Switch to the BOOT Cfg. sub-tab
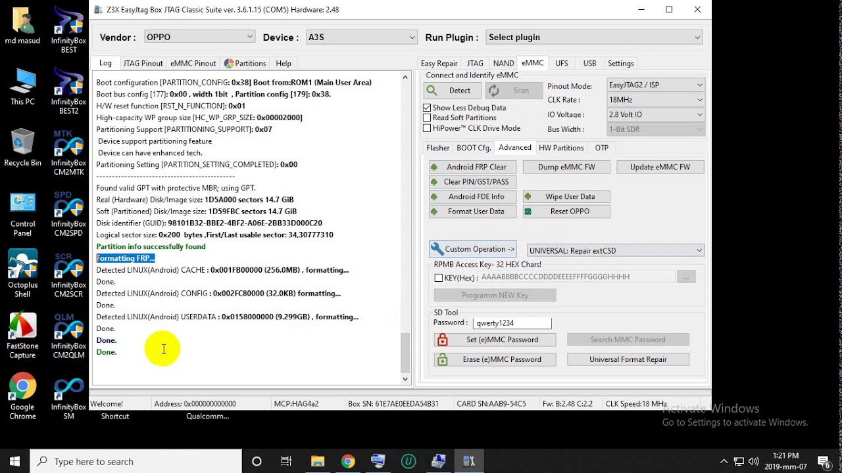Viewport: 842px width, 473px height. coord(474,148)
